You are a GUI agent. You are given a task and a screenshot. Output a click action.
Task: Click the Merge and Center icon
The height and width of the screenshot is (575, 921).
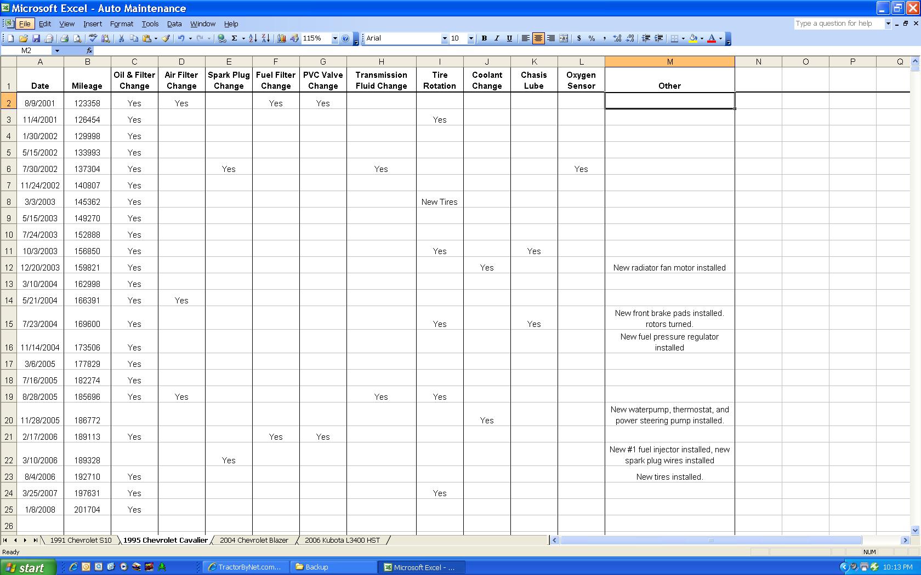tap(564, 38)
